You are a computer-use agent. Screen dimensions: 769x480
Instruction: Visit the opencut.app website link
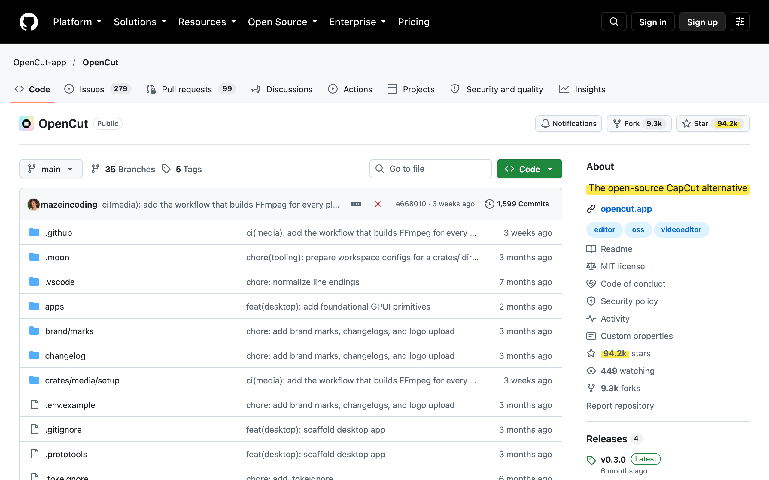pyautogui.click(x=626, y=209)
